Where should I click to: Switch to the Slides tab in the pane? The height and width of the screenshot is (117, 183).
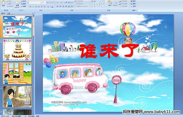tap(3, 13)
